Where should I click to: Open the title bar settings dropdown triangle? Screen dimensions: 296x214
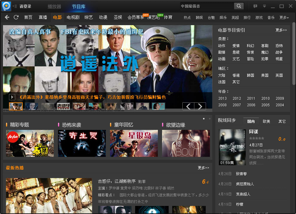click(264, 6)
